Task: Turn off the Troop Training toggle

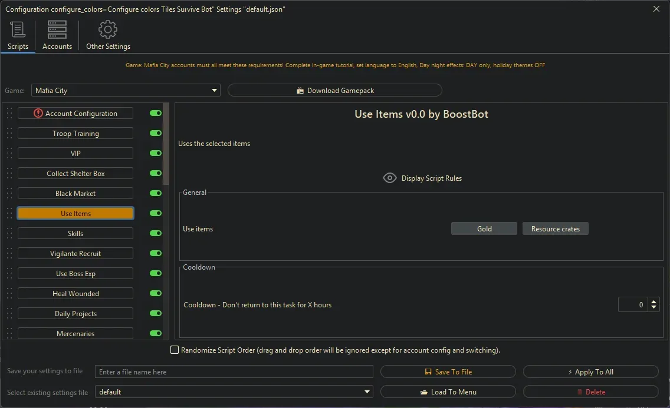Action: pos(155,133)
